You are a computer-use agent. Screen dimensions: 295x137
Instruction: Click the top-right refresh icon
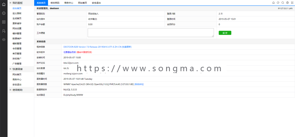[x=278, y=3]
